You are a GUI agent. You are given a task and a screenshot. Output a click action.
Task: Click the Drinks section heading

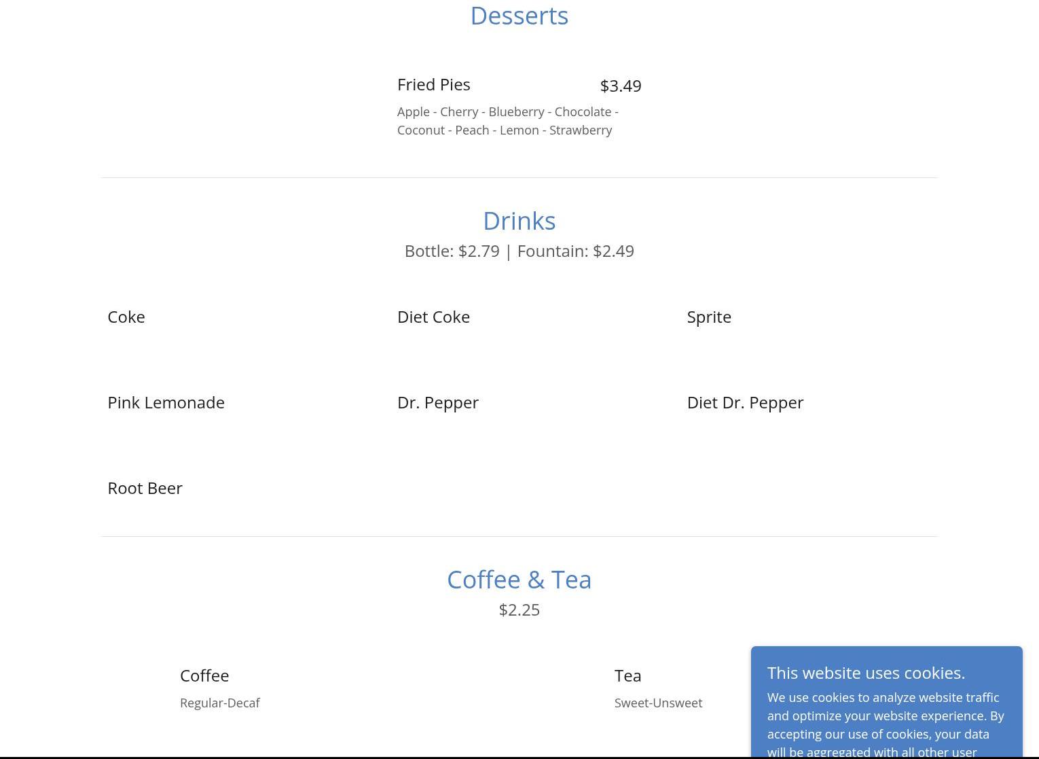pyautogui.click(x=519, y=222)
